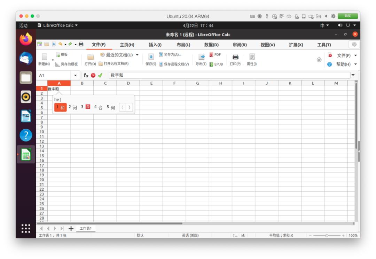Click the zoom slider handle in status bar
376x259 pixels.
tap(327, 236)
